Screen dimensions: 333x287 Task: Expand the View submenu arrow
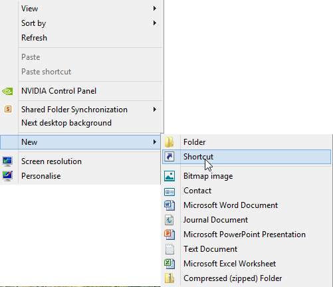coord(155,9)
